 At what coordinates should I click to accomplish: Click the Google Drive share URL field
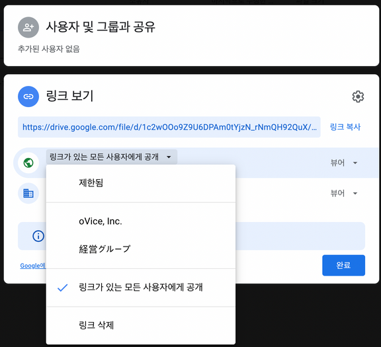pos(169,127)
